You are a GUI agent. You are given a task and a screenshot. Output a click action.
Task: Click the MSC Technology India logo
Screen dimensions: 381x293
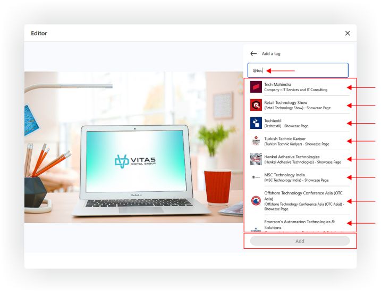[256, 177]
